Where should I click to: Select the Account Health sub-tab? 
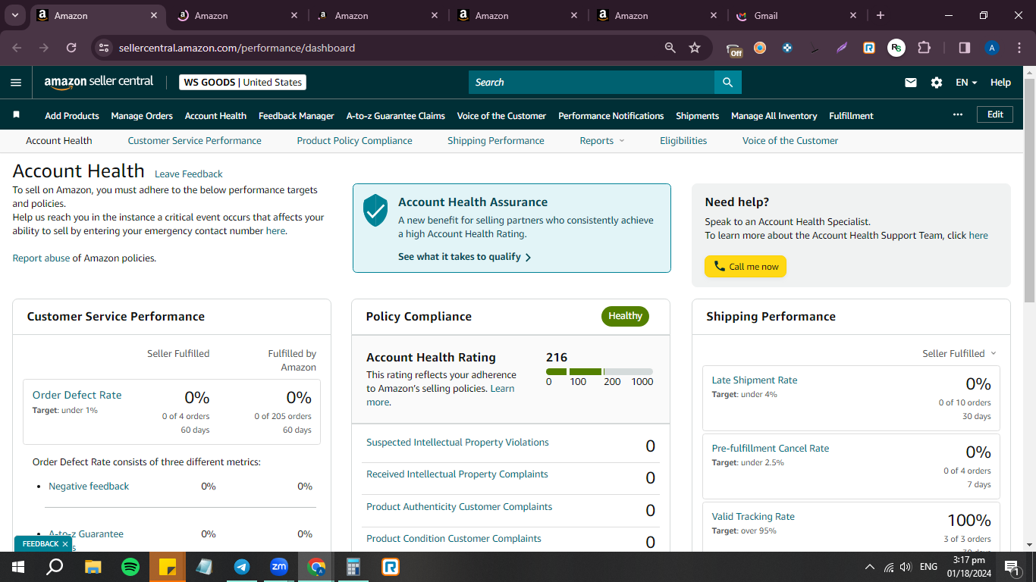click(59, 141)
